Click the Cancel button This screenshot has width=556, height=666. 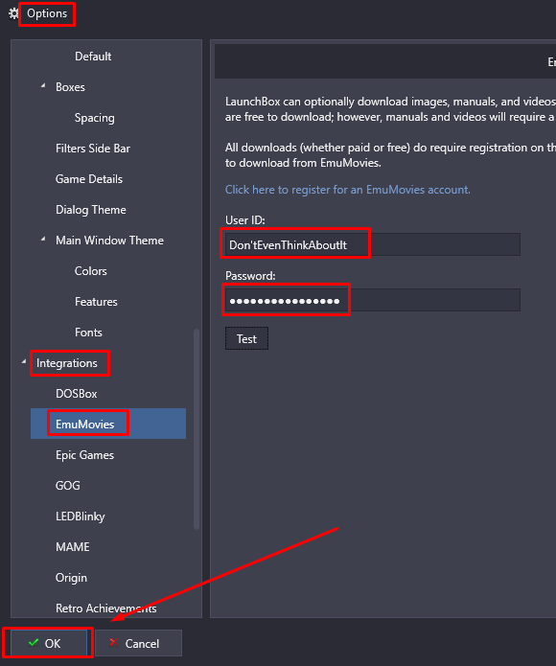138,643
